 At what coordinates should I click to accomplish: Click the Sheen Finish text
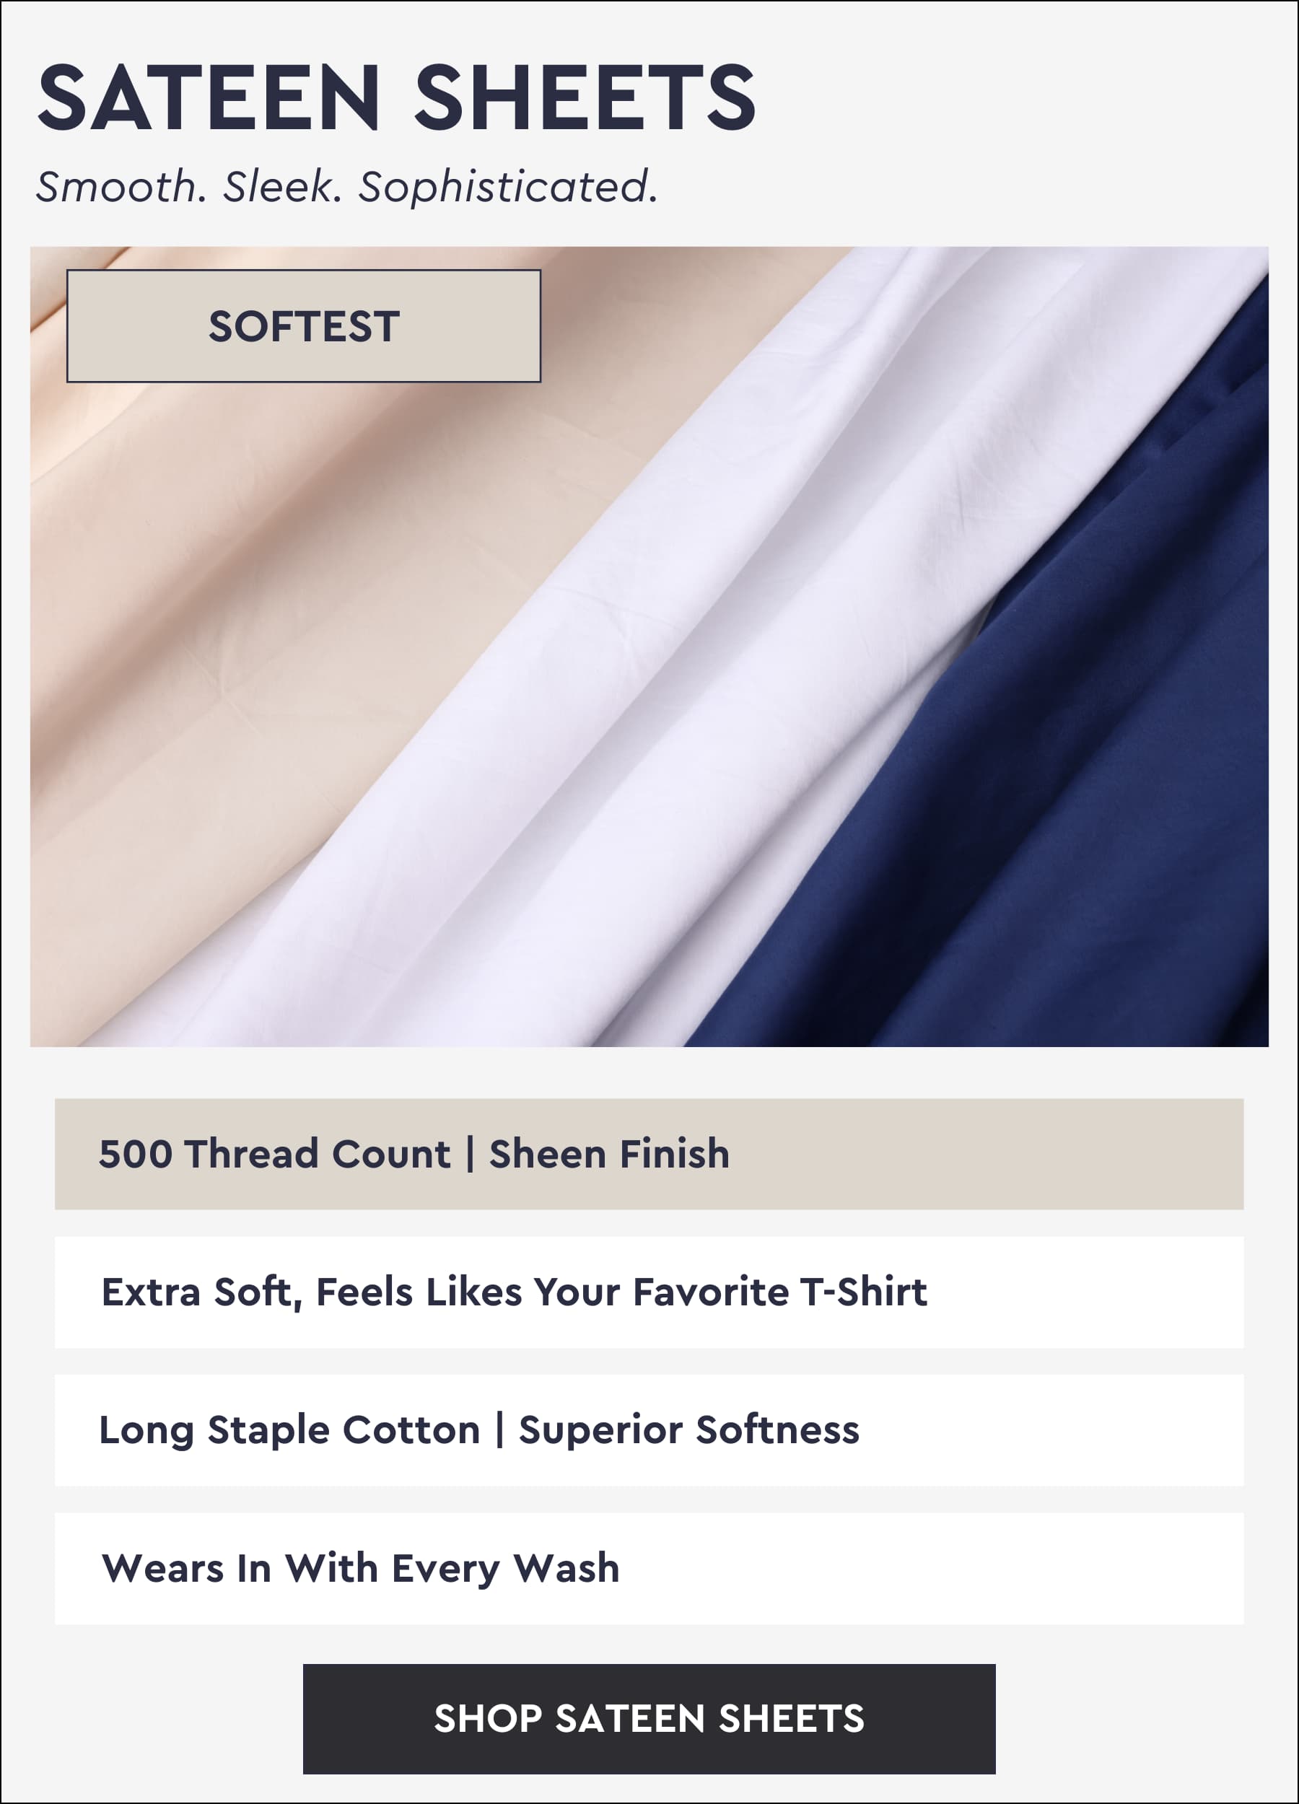coord(609,1153)
